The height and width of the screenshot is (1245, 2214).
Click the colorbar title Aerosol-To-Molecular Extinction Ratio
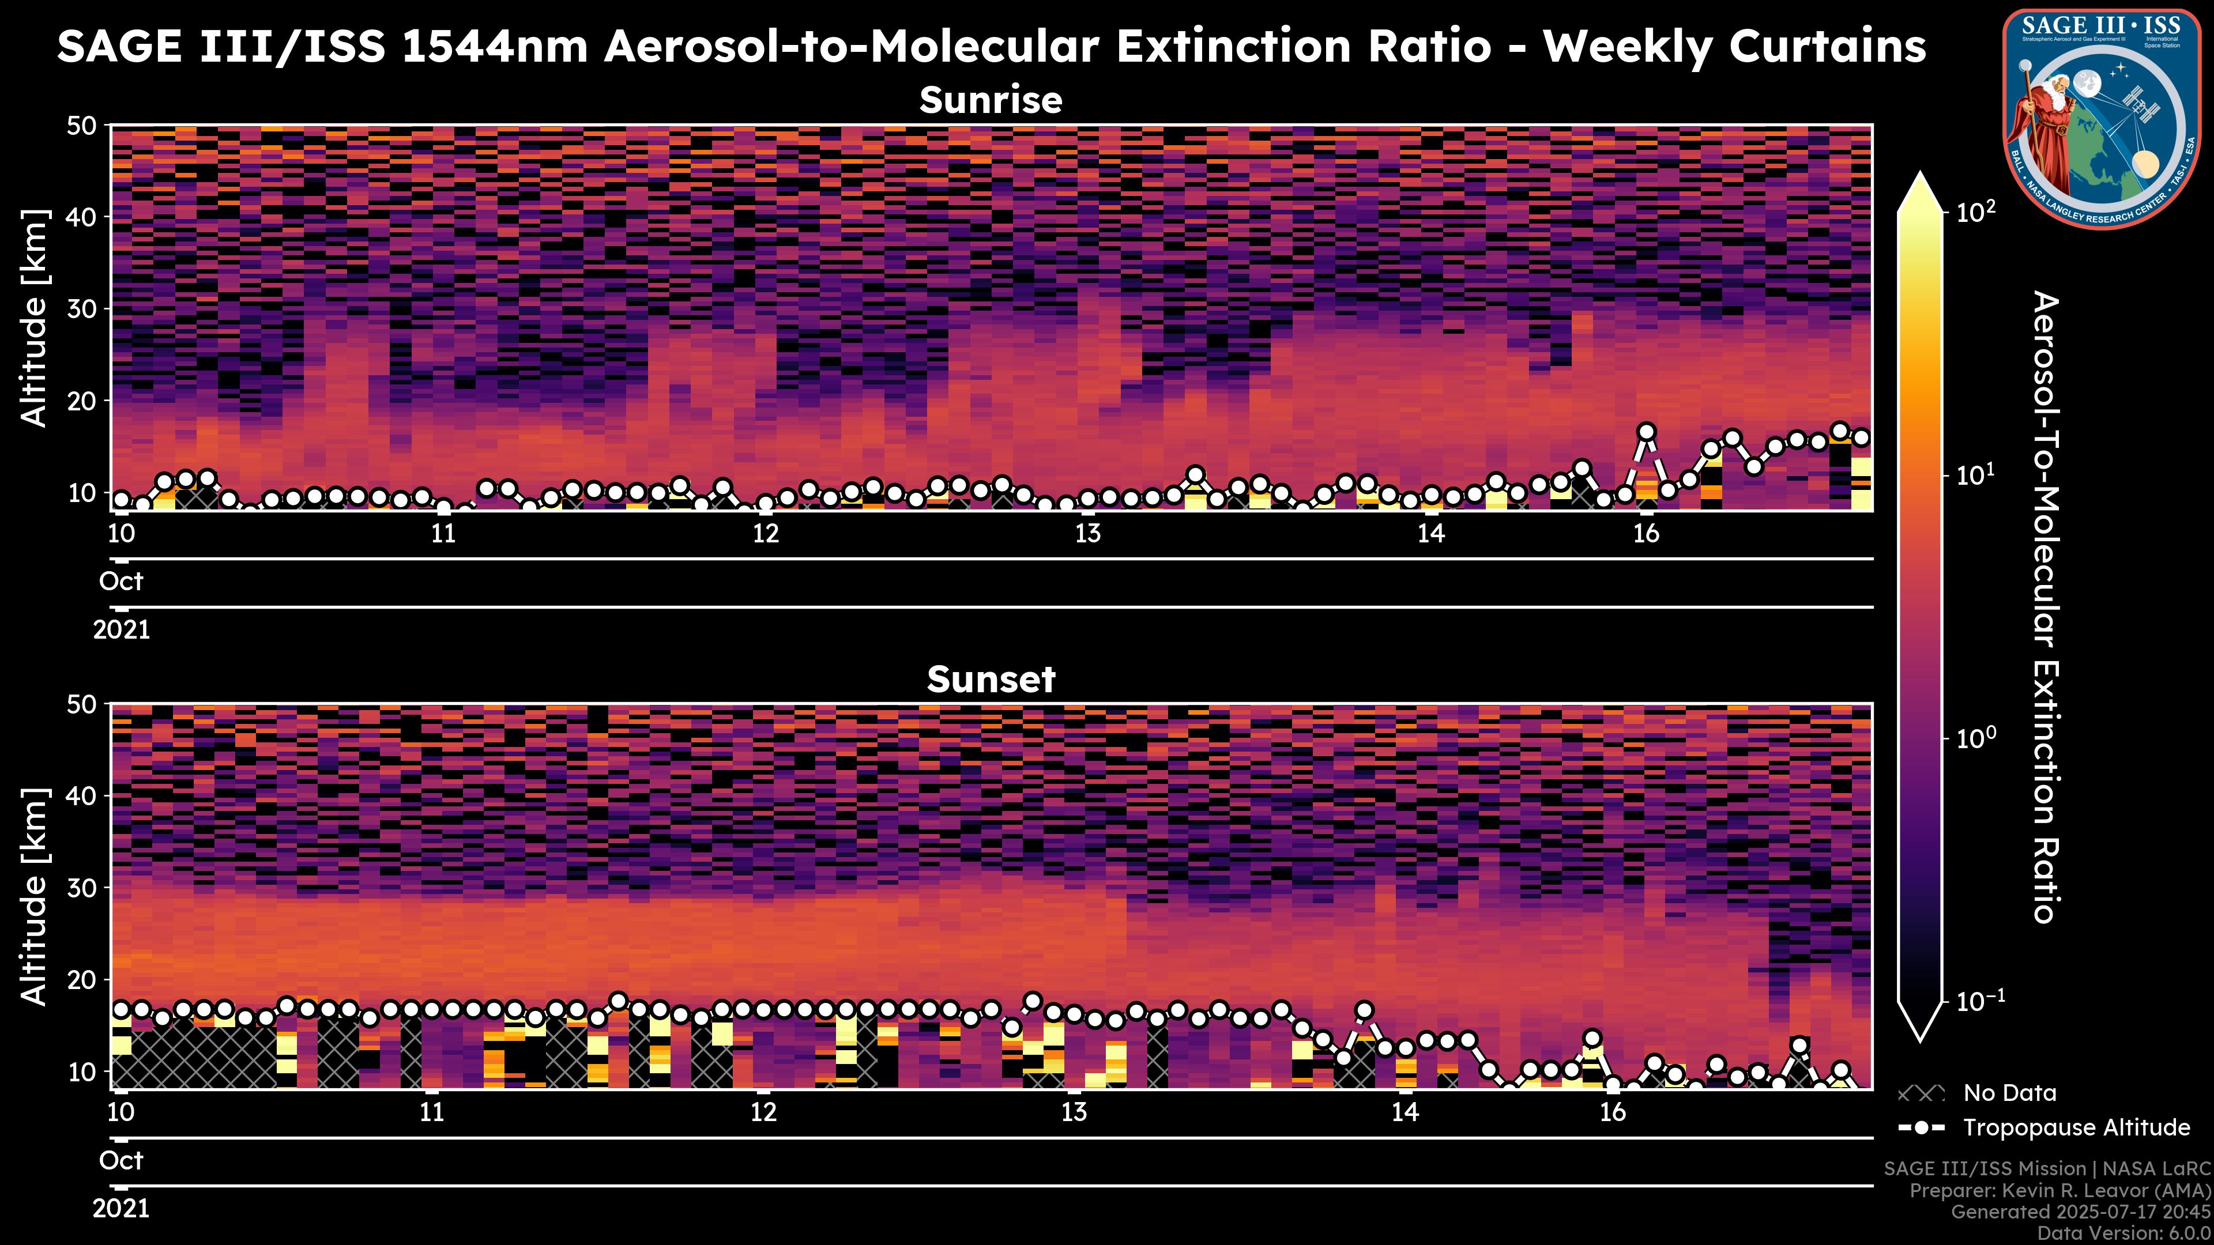[x=2046, y=606]
